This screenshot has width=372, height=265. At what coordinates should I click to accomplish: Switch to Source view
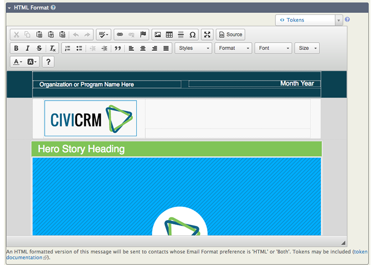click(x=230, y=35)
